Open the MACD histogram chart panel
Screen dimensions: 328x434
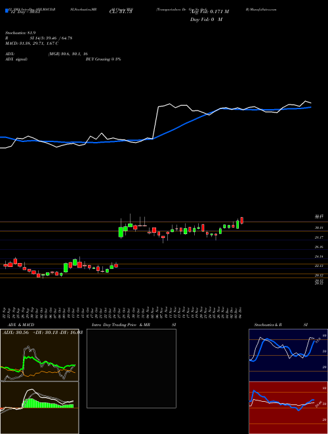coord(39,408)
